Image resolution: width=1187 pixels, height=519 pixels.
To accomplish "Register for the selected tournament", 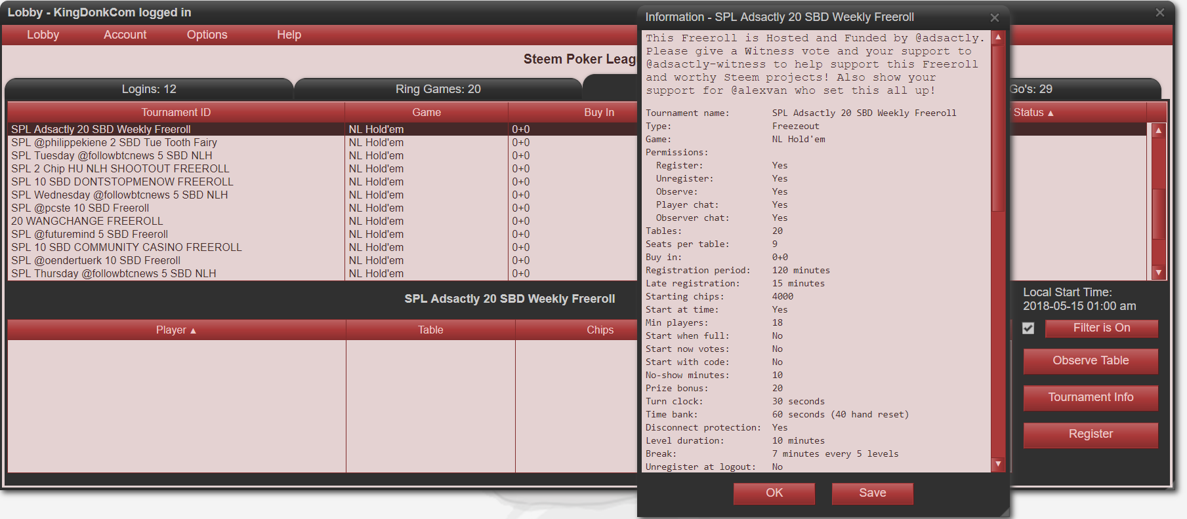I will click(x=1091, y=434).
